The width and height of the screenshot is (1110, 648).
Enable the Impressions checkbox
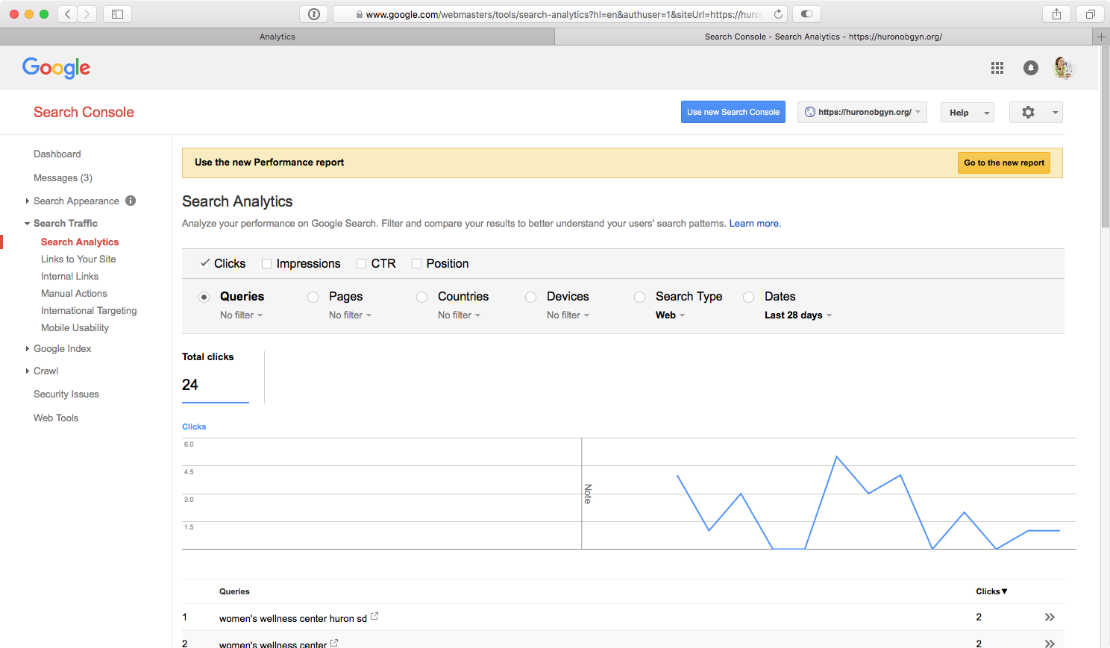[266, 264]
